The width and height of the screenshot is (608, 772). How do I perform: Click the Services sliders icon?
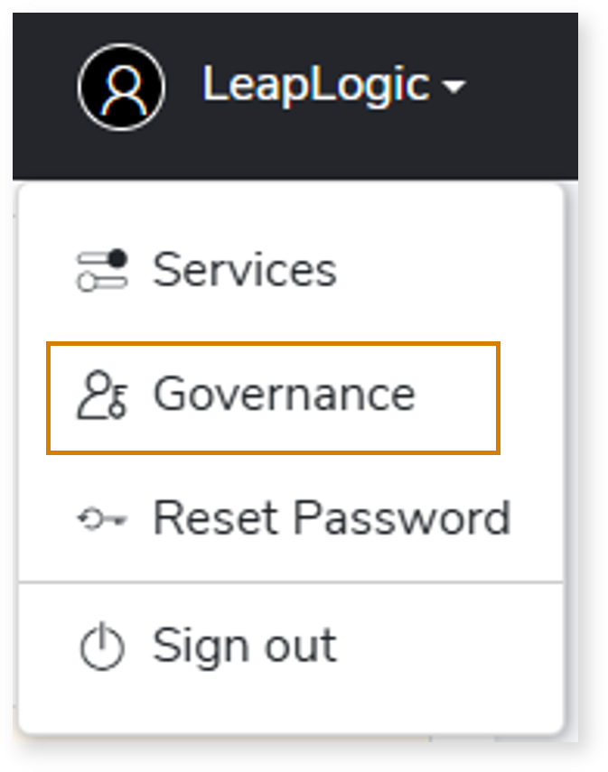[101, 270]
